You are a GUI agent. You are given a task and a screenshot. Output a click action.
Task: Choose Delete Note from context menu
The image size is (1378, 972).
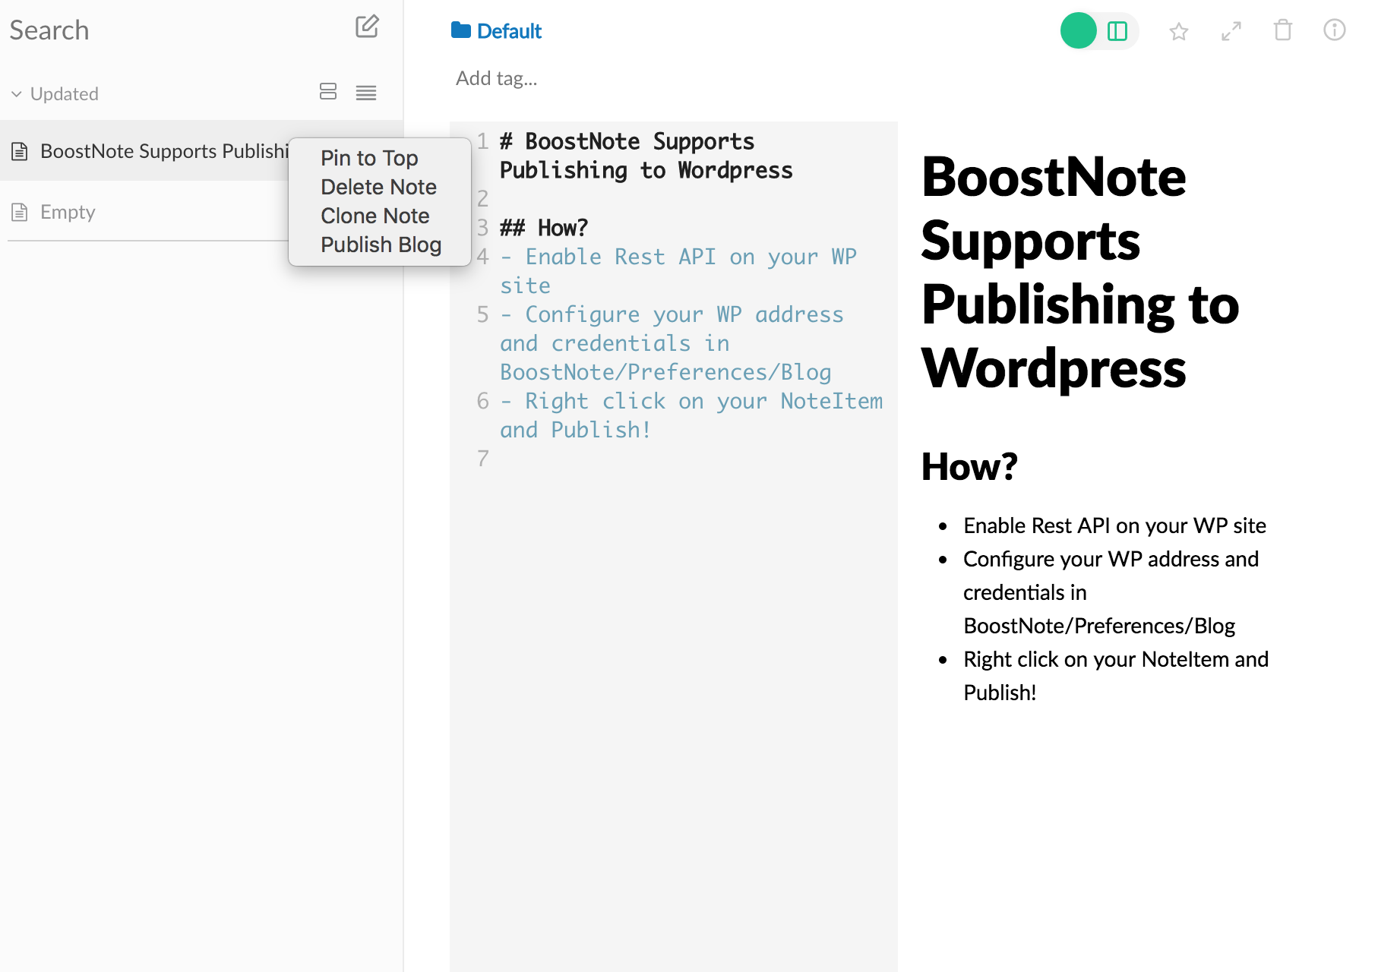click(x=378, y=187)
